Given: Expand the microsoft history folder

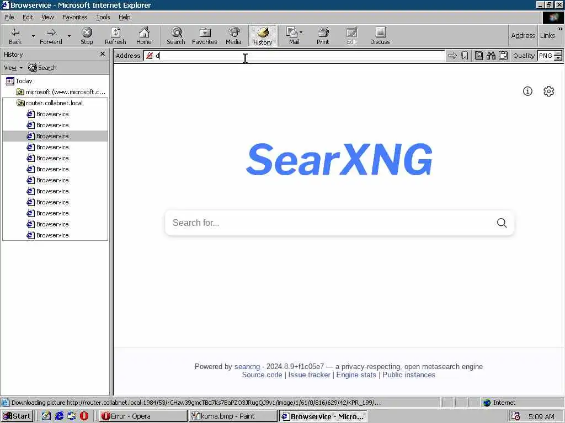Looking at the screenshot, I should click(x=61, y=92).
